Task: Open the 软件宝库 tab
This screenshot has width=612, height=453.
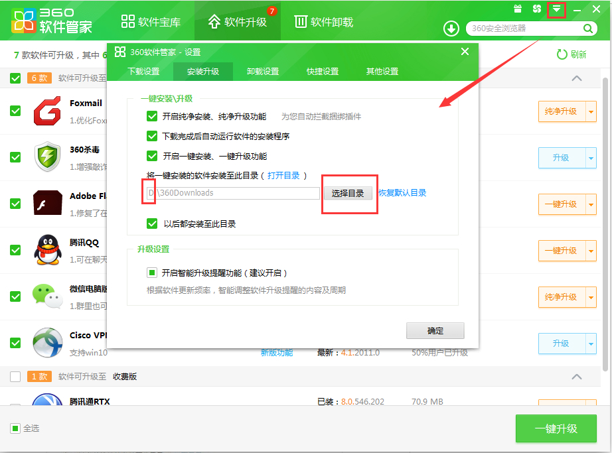Action: (151, 22)
